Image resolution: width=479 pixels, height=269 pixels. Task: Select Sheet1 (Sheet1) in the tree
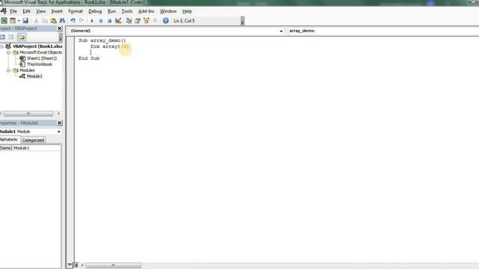click(42, 58)
